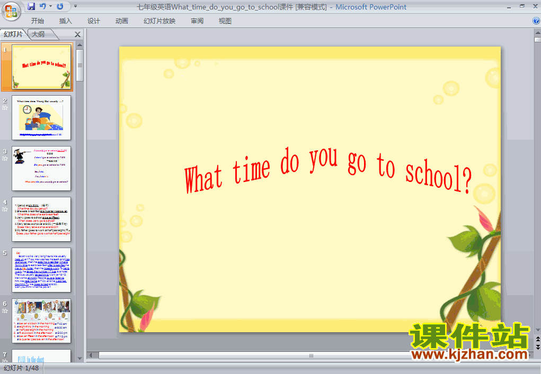541x374 pixels.
Task: Redo with the repeat arrow icon
Action: point(60,6)
